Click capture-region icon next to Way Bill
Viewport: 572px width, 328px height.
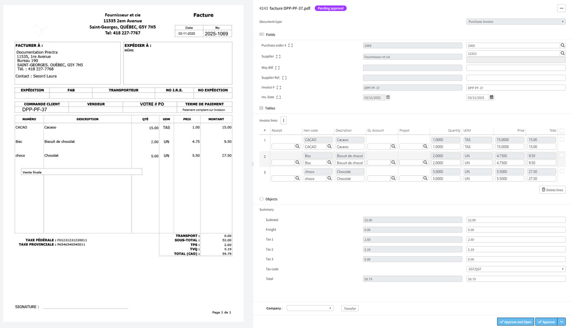278,68
